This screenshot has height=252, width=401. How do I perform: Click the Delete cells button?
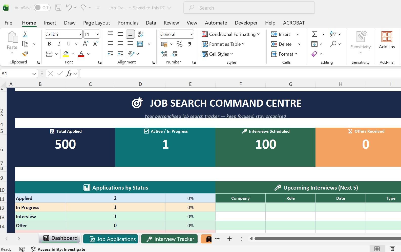pos(282,44)
